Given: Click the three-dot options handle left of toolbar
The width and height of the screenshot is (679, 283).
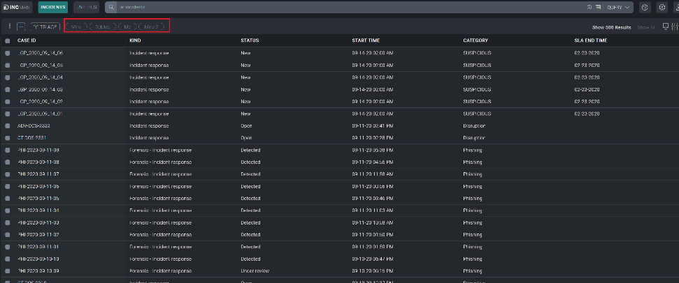Looking at the screenshot, I should pos(9,26).
